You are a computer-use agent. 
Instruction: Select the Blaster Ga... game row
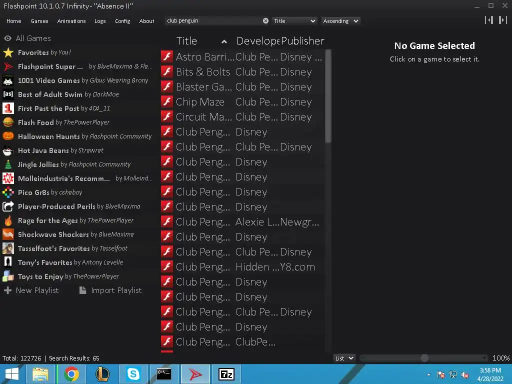(x=242, y=86)
